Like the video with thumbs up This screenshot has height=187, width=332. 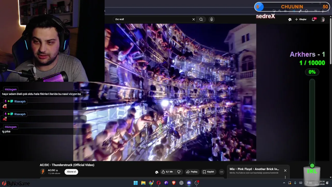click(167, 172)
